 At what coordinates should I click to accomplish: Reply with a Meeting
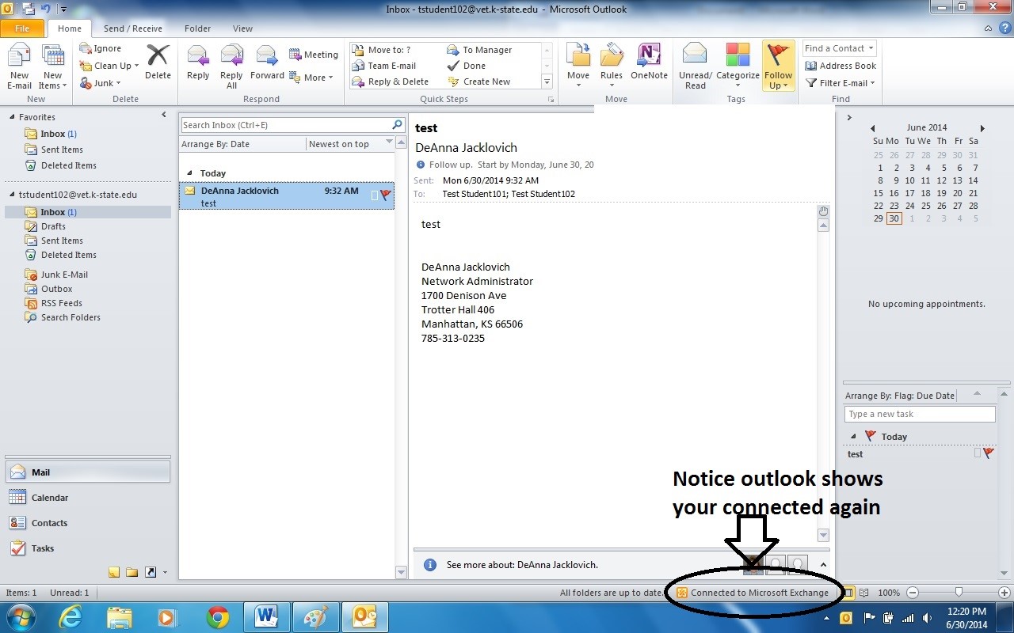314,55
